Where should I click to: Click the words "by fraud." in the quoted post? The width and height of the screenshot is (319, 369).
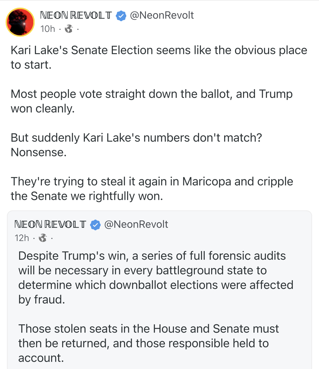pos(41,300)
